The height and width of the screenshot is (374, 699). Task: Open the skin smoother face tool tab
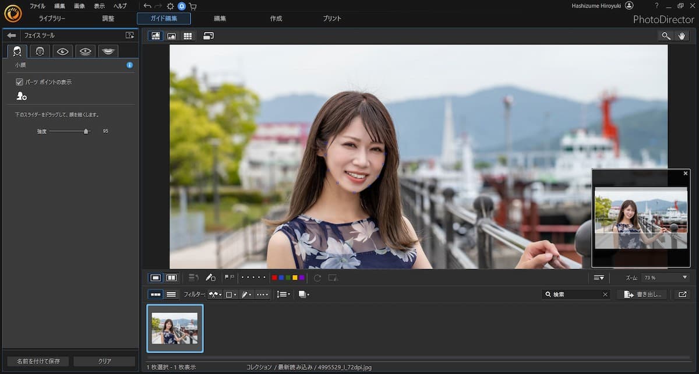coord(40,51)
